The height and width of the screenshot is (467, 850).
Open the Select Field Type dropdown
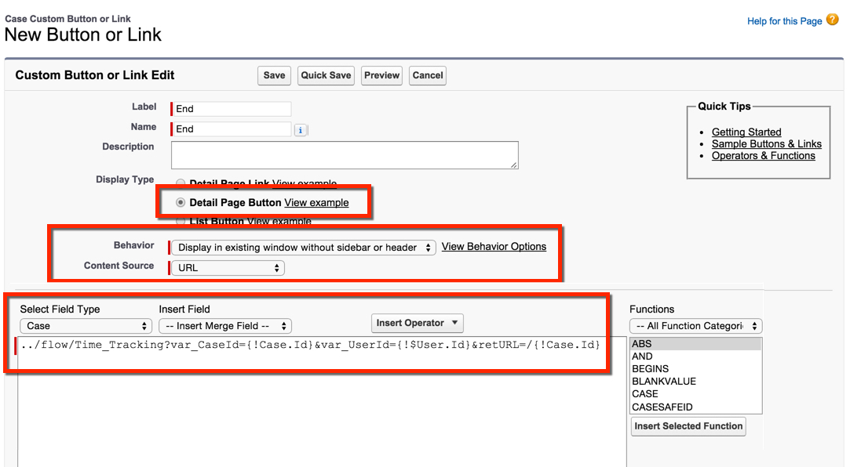pyautogui.click(x=86, y=326)
